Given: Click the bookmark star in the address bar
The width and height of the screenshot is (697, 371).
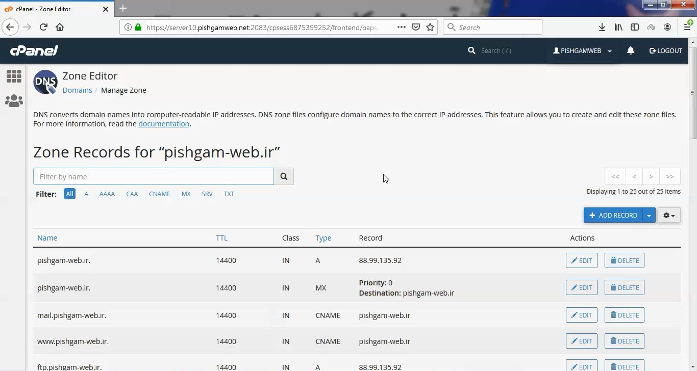Looking at the screenshot, I should tap(430, 27).
